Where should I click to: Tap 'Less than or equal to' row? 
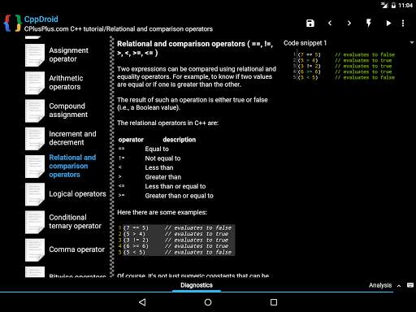pos(162,186)
